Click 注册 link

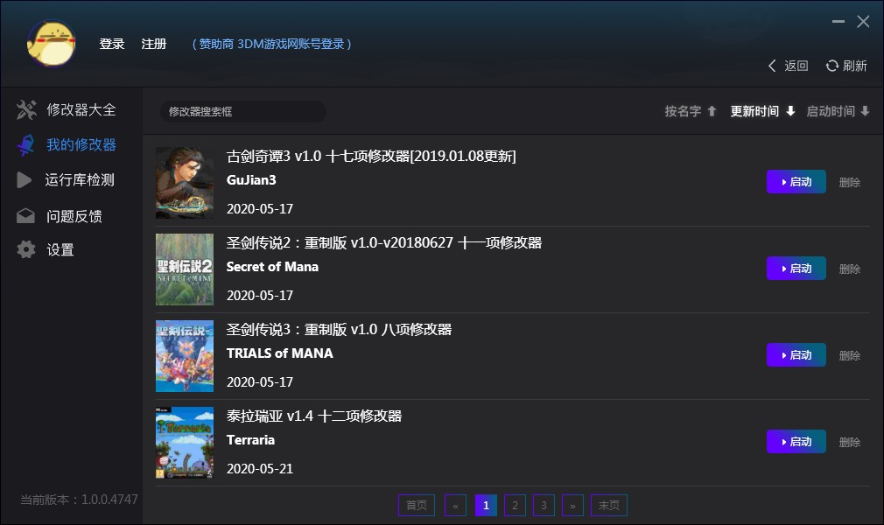pyautogui.click(x=153, y=44)
